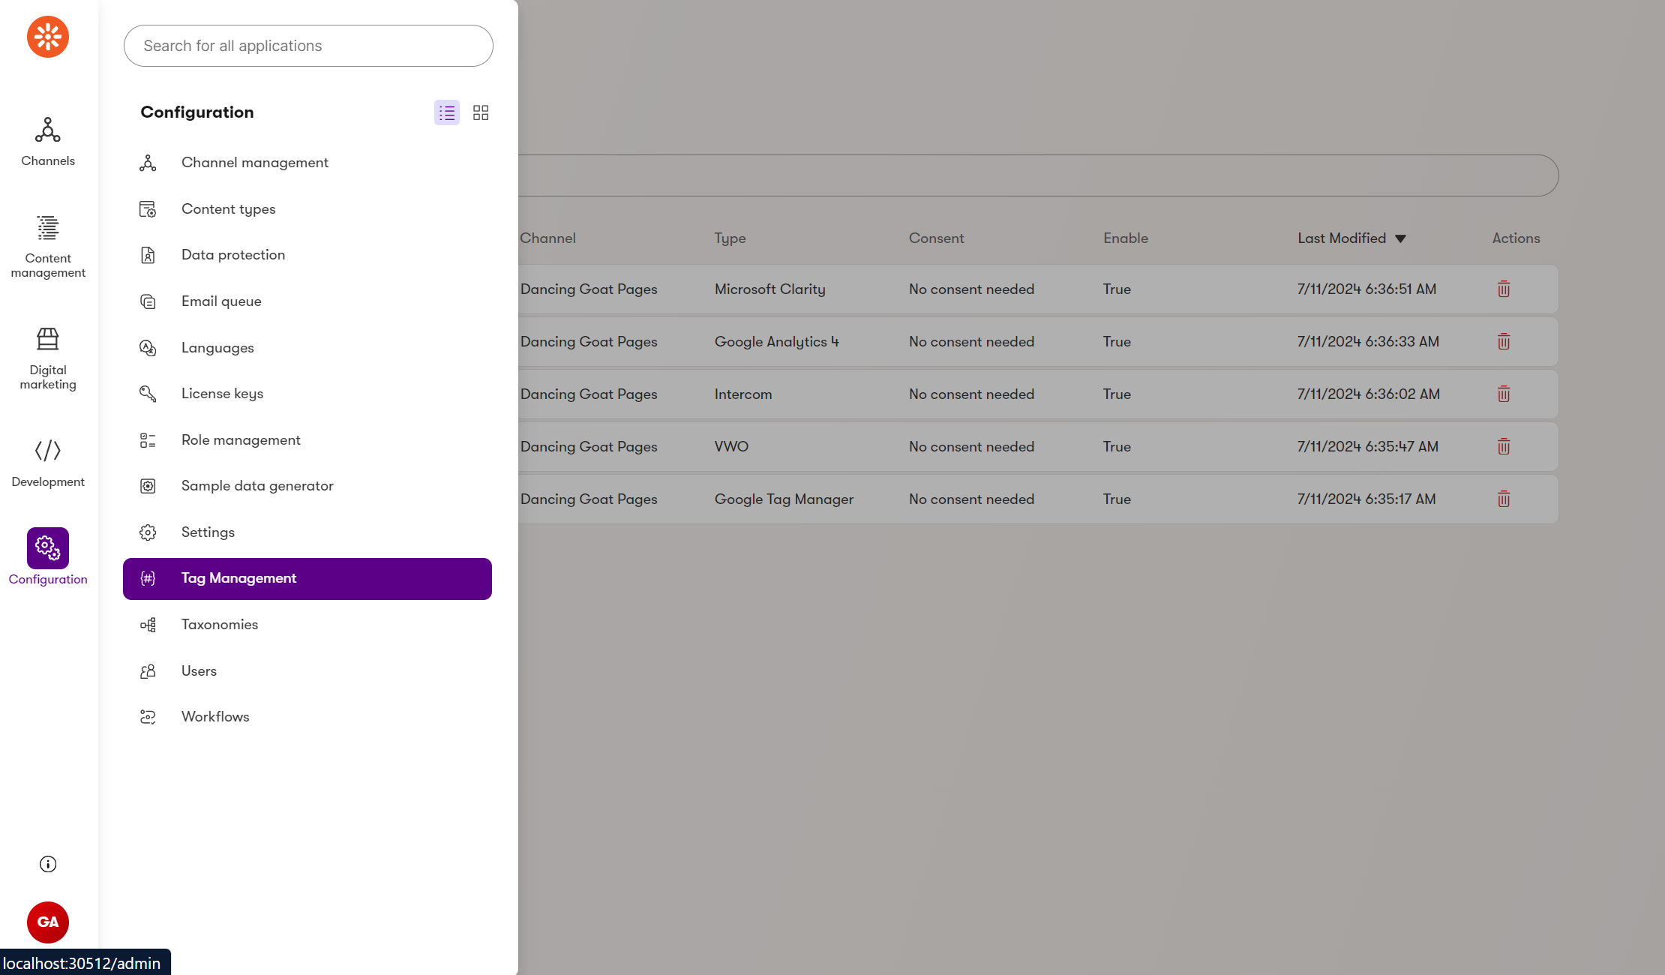1665x975 pixels.
Task: Click the list view layout icon
Action: tap(447, 112)
